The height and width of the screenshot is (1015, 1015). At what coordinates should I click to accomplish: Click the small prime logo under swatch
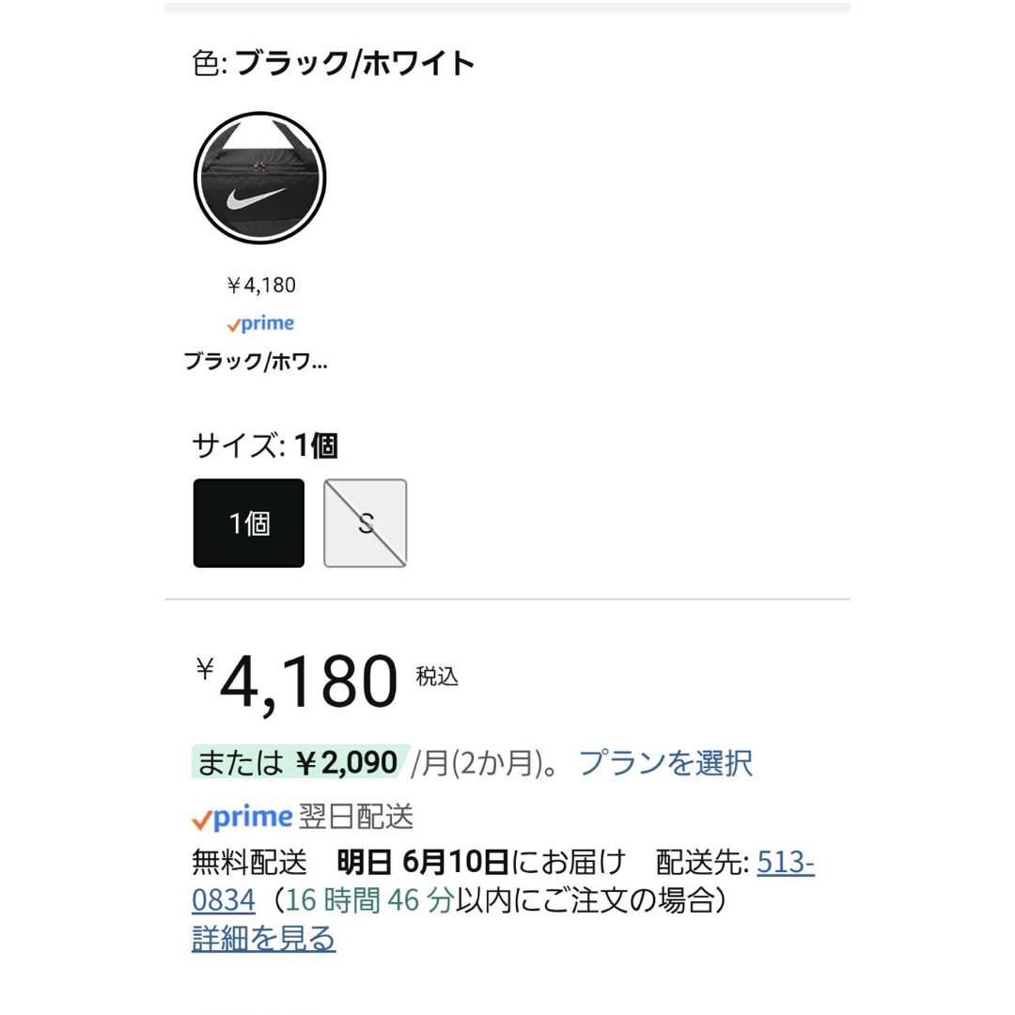260,323
